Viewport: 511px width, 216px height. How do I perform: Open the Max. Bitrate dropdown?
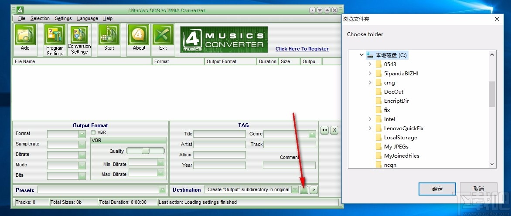[x=160, y=172]
